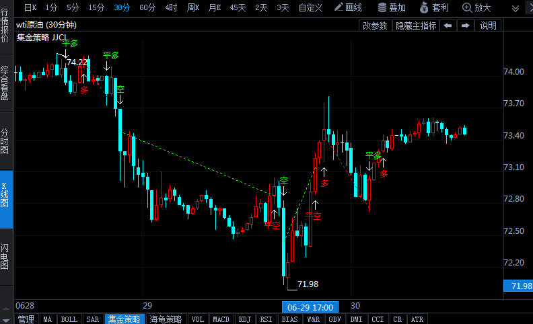
Task: Select the CCI indicator tab
Action: click(x=378, y=319)
